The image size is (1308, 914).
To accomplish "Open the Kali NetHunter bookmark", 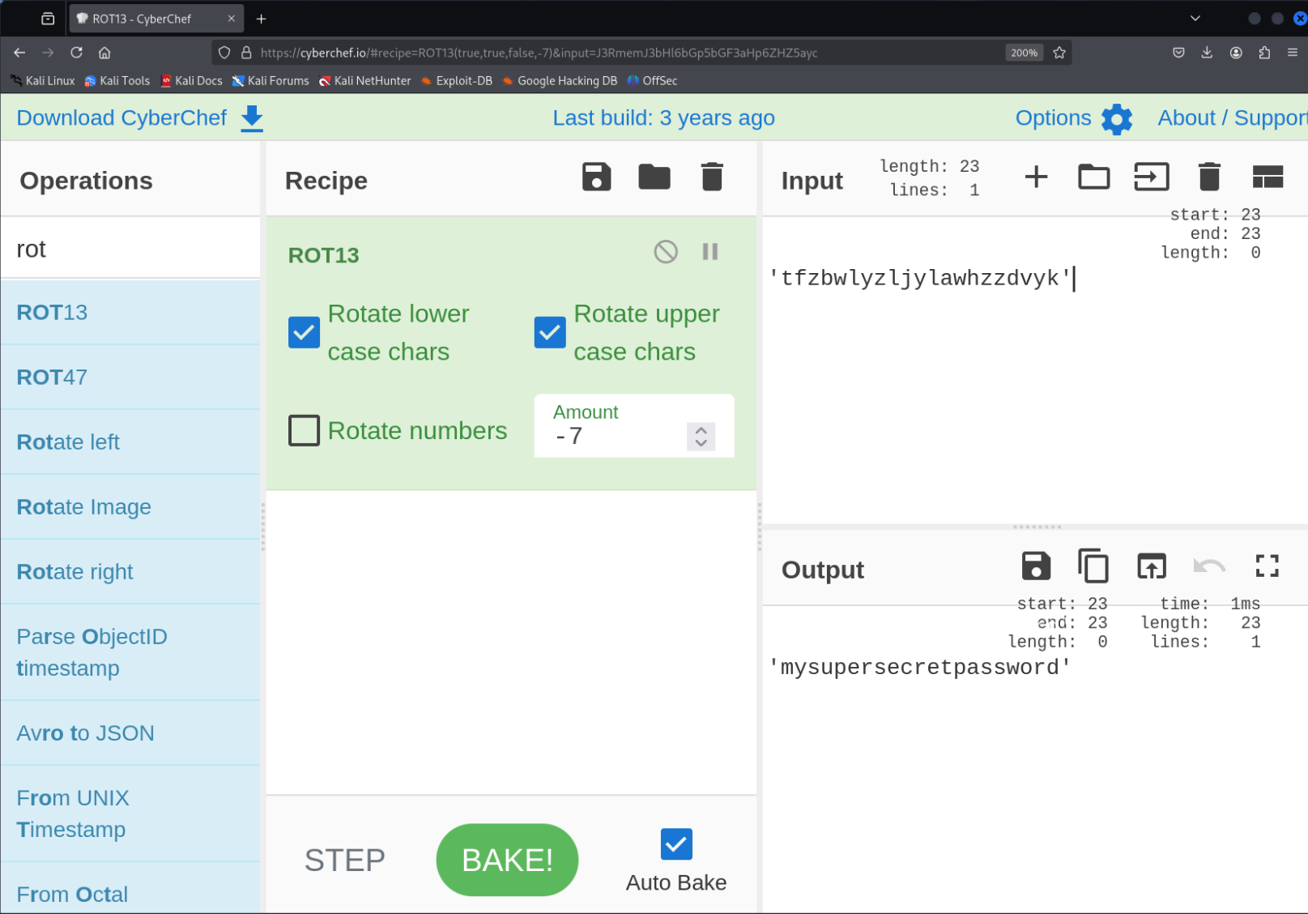I will (x=364, y=81).
